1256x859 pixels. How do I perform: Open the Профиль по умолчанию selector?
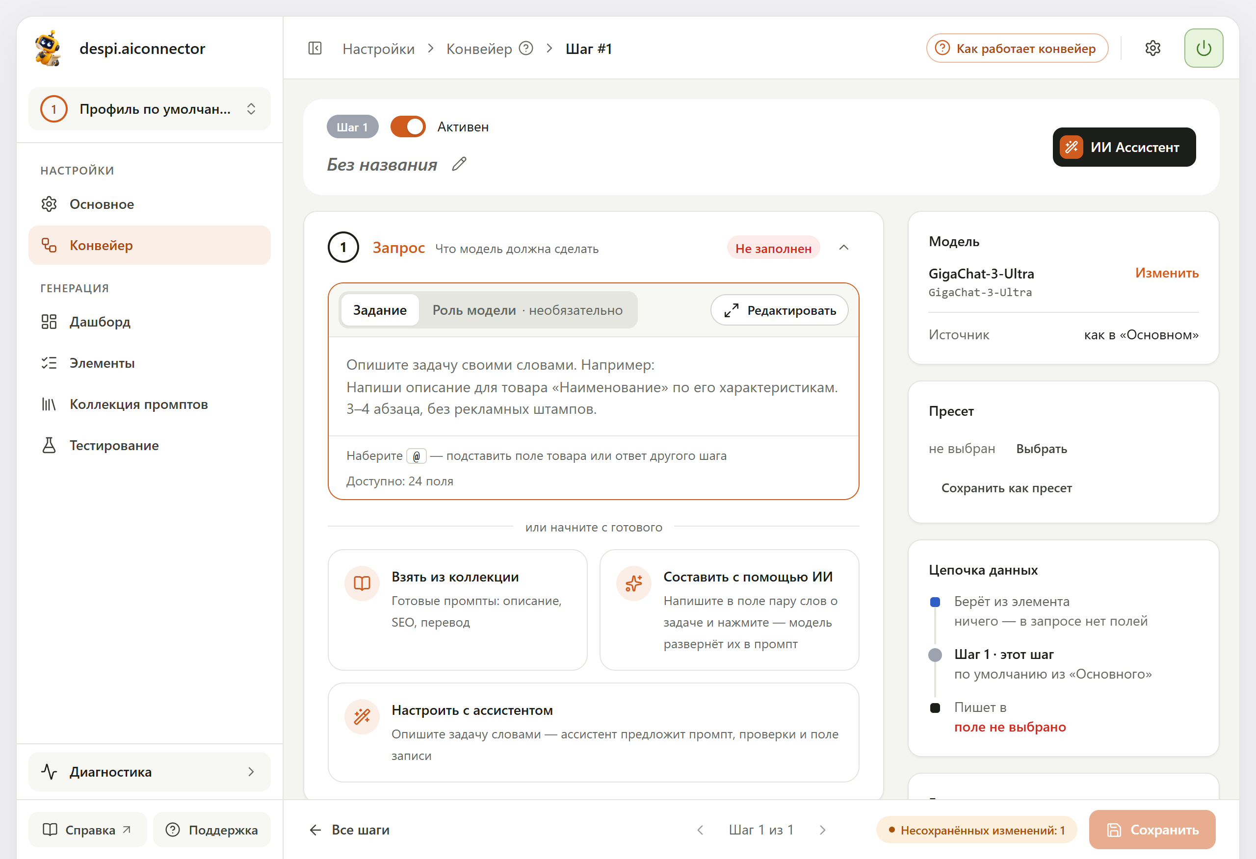150,109
